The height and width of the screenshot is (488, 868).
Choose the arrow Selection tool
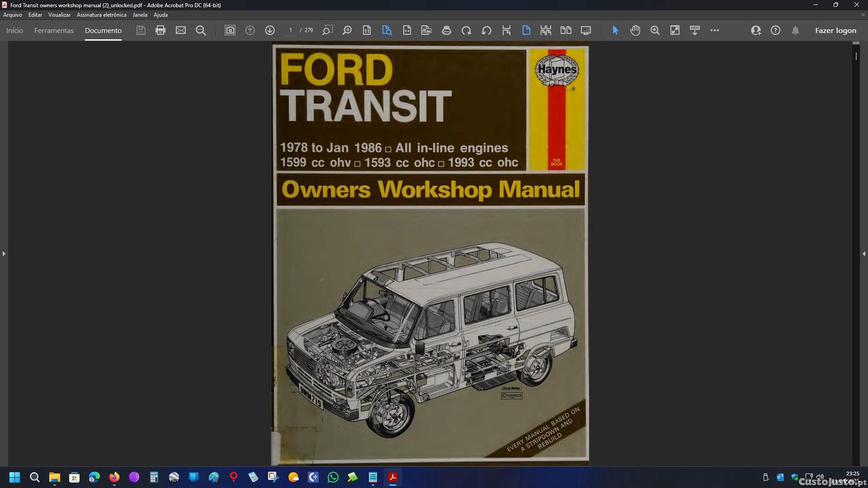pos(615,30)
